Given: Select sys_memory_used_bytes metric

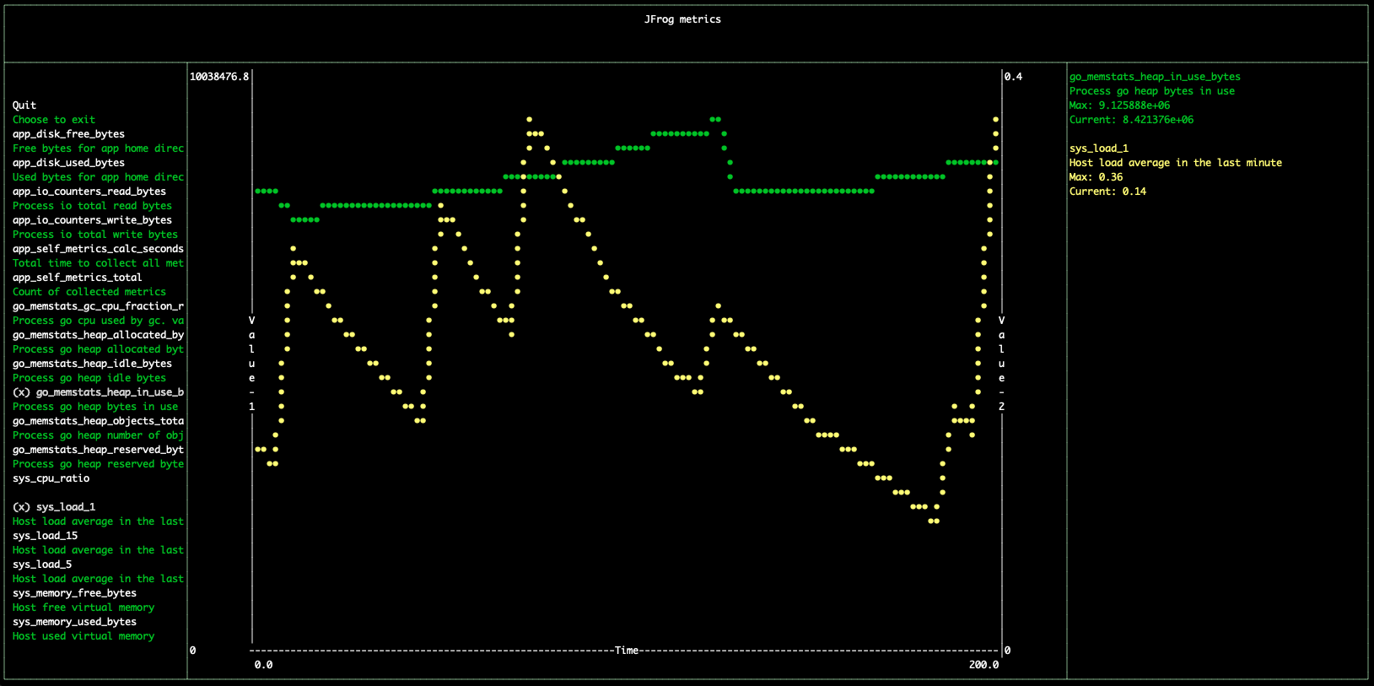Looking at the screenshot, I should [74, 622].
